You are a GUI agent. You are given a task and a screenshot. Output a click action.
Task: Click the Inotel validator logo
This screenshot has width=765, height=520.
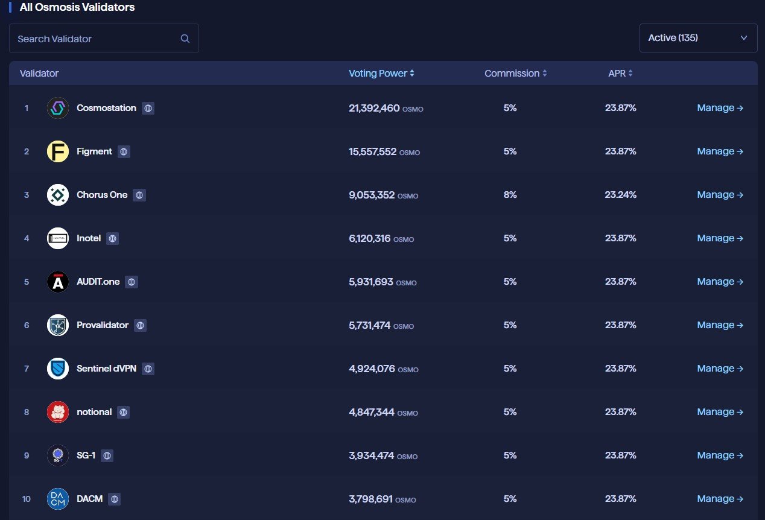(x=58, y=238)
